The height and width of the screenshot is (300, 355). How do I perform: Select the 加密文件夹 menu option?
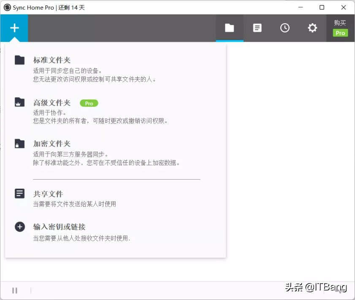pyautogui.click(x=52, y=144)
